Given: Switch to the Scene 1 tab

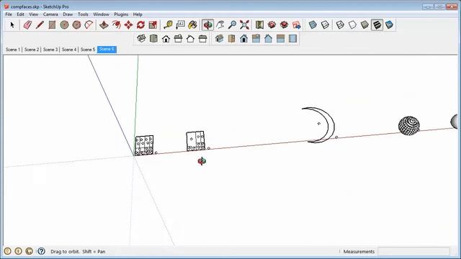Looking at the screenshot, I should (x=13, y=50).
